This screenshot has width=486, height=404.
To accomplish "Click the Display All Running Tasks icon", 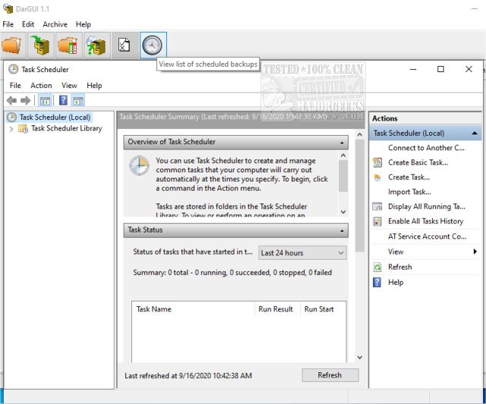I will pos(377,207).
